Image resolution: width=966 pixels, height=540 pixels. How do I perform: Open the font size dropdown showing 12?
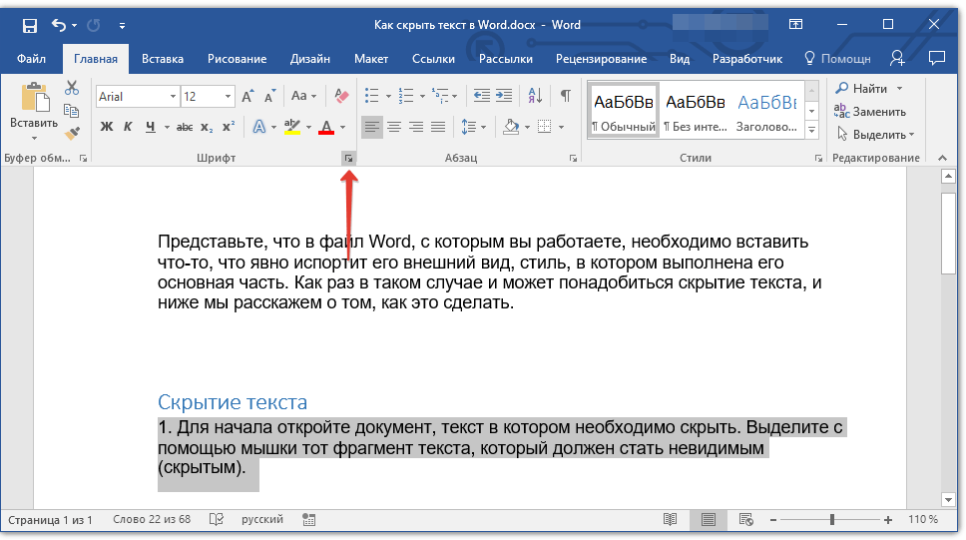pyautogui.click(x=229, y=97)
